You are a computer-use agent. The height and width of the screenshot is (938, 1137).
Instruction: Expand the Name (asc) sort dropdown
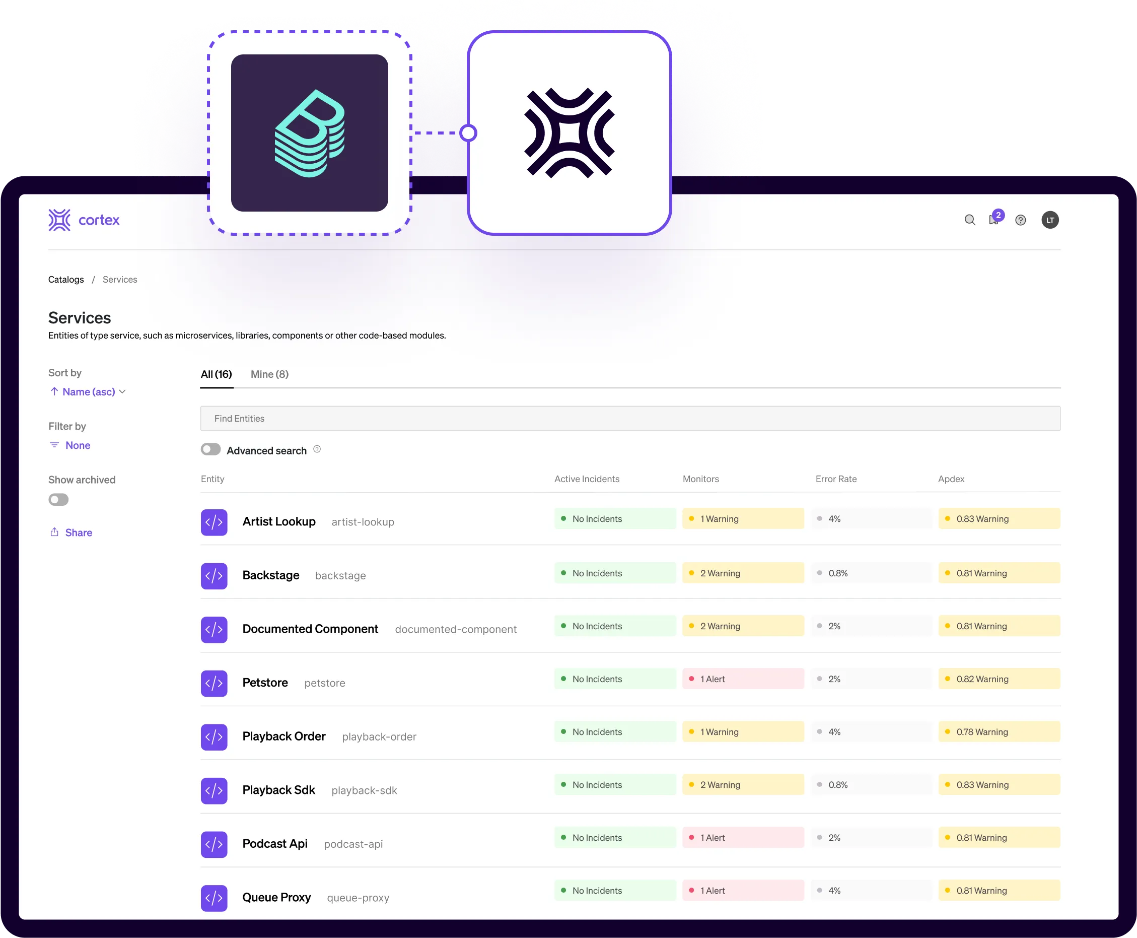(x=88, y=392)
